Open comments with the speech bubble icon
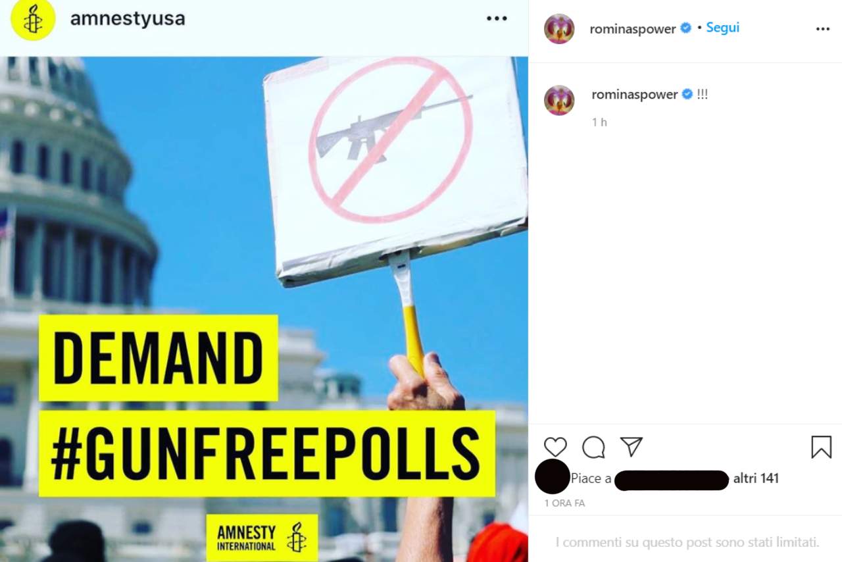The height and width of the screenshot is (562, 842). click(593, 447)
